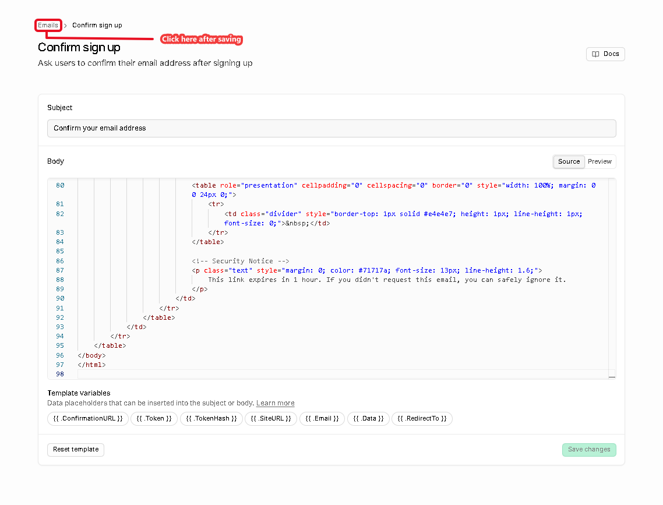
Task: Click the closing </html> tag
Action: click(x=91, y=365)
